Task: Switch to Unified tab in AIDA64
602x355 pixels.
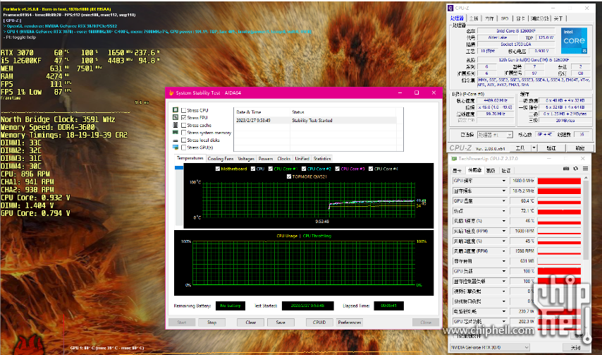Action: (x=302, y=158)
